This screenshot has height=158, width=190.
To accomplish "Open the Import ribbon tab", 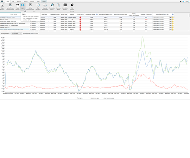I will click(x=32, y=2).
